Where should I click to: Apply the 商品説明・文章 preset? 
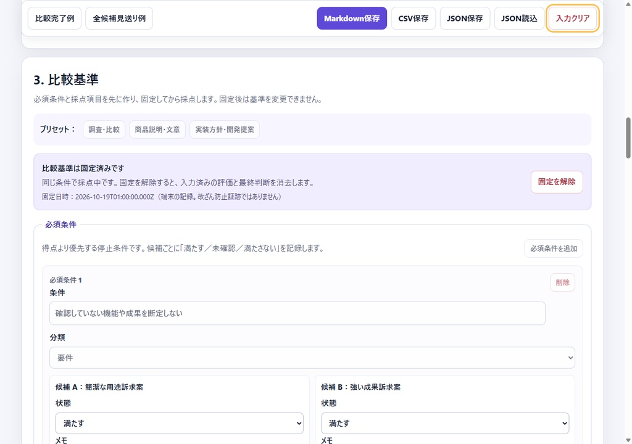pos(157,129)
